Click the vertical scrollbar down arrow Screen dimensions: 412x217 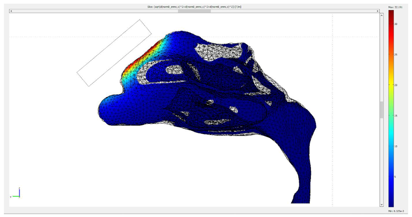click(381, 204)
